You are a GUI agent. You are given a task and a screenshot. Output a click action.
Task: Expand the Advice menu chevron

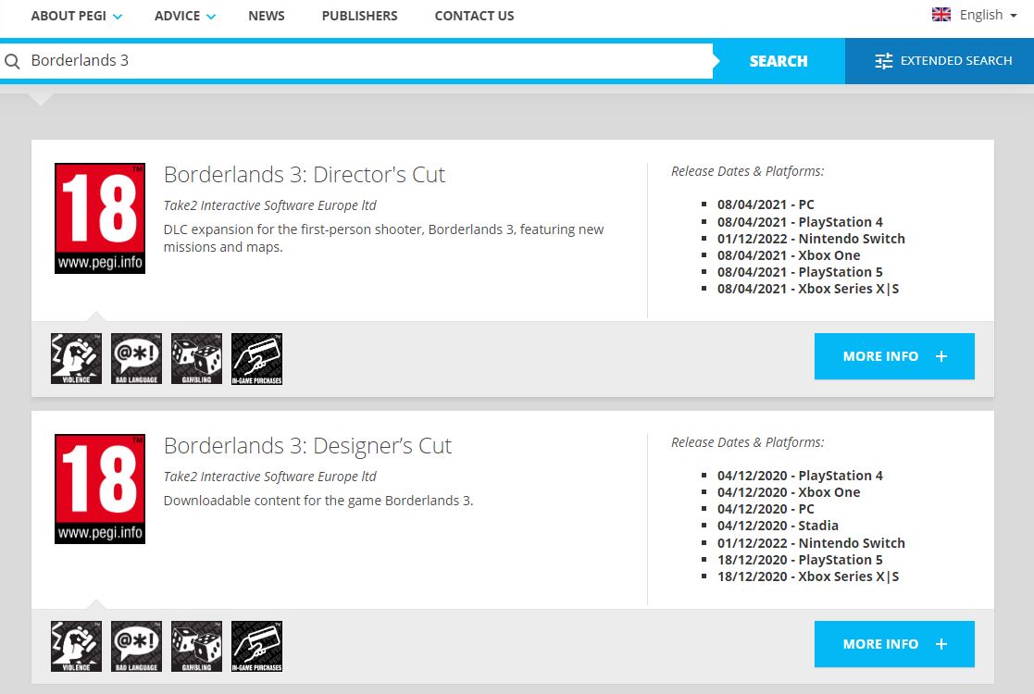pos(211,18)
